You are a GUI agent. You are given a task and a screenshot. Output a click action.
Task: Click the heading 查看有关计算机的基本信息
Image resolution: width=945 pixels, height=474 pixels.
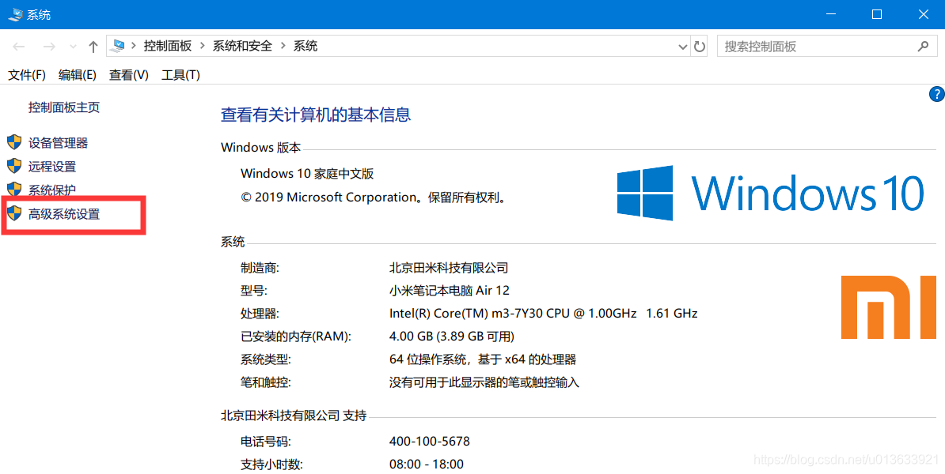point(316,115)
